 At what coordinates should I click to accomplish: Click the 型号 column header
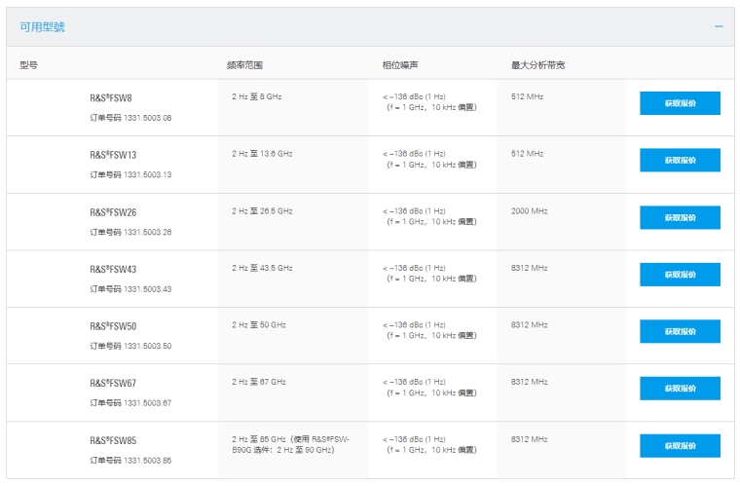(29, 65)
